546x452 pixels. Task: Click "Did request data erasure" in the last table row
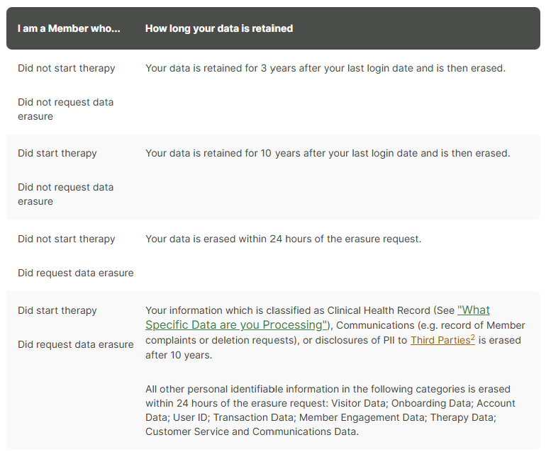(76, 344)
